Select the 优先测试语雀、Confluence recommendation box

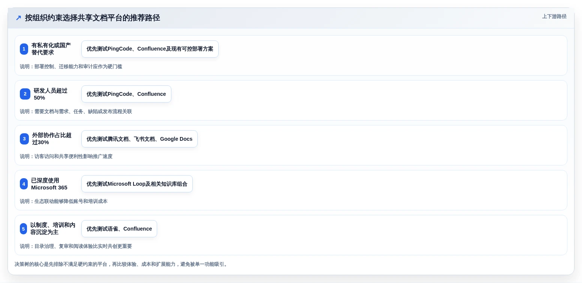pos(119,229)
